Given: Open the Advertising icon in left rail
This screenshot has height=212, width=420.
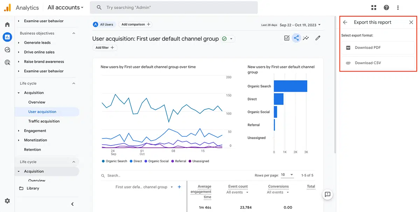Looking at the screenshot, I should click(x=7, y=62).
